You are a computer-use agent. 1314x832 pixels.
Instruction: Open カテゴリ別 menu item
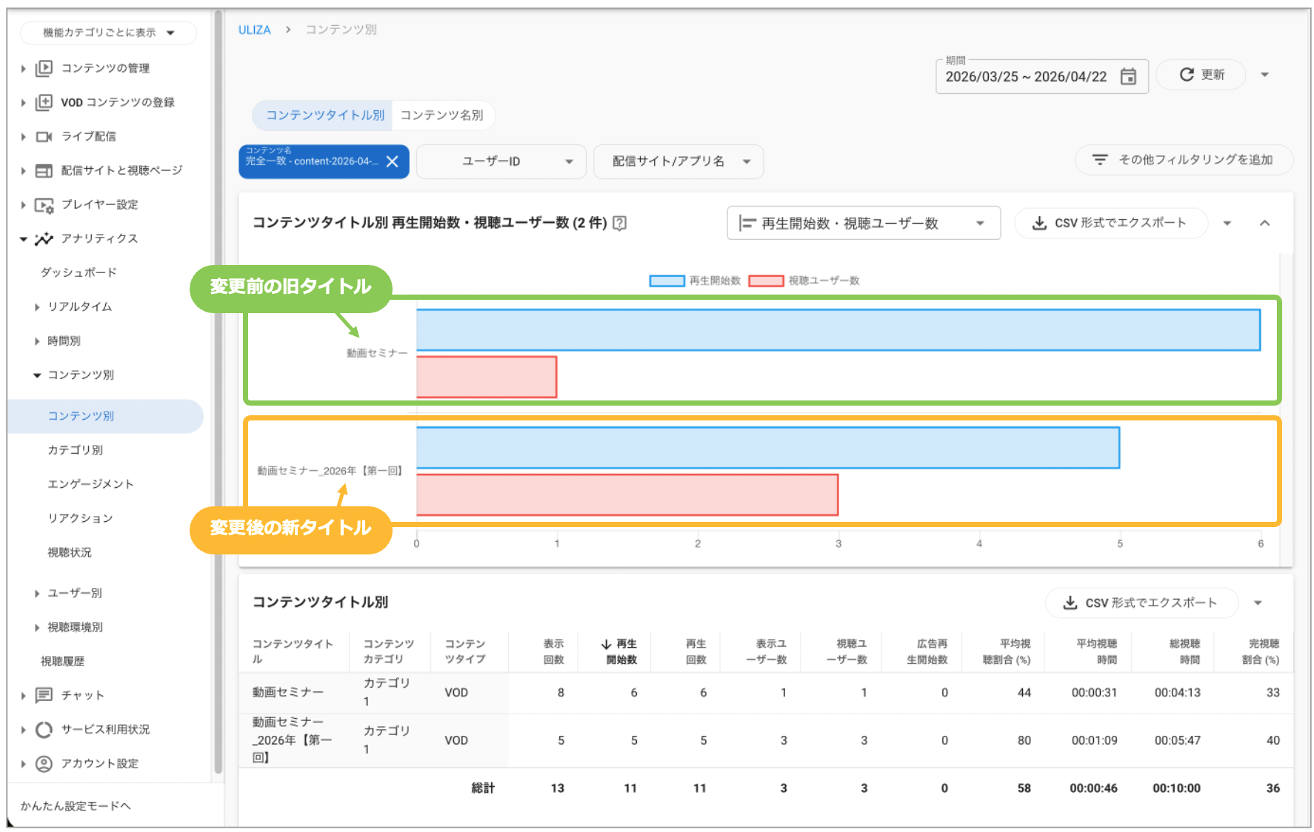click(x=76, y=450)
